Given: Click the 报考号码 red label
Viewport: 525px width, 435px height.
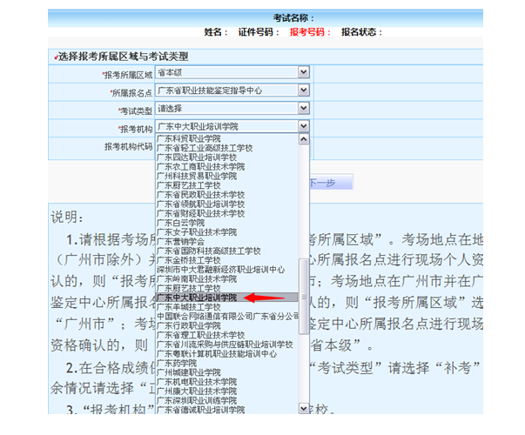Looking at the screenshot, I should (310, 32).
